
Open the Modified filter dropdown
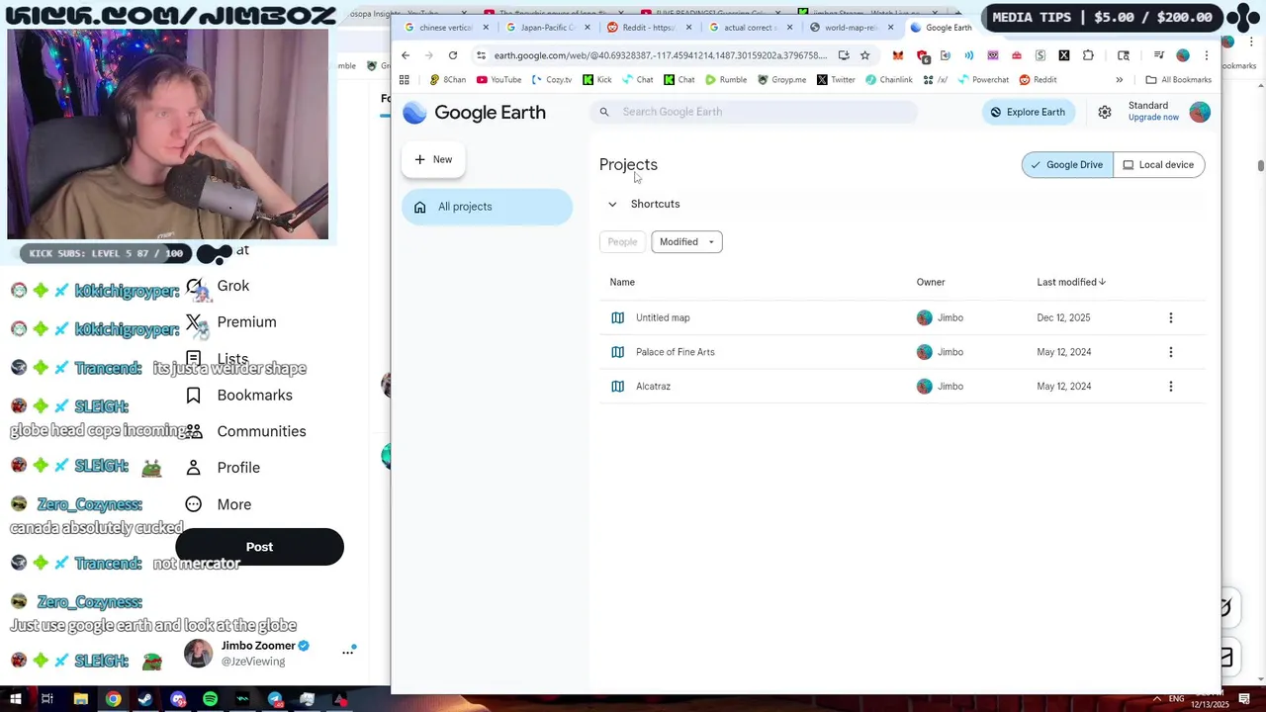click(686, 242)
